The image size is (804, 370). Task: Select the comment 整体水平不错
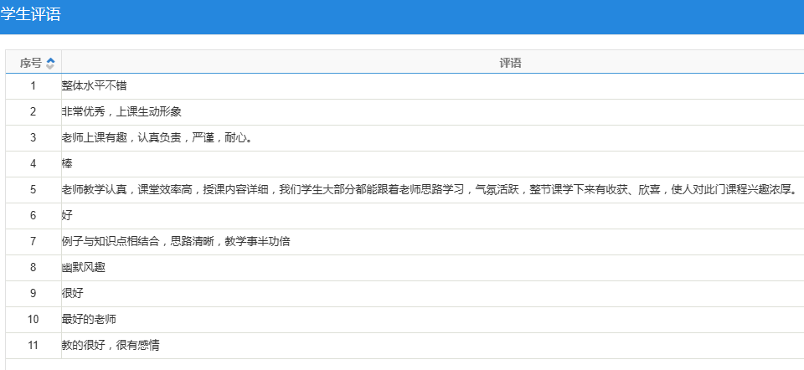point(94,85)
